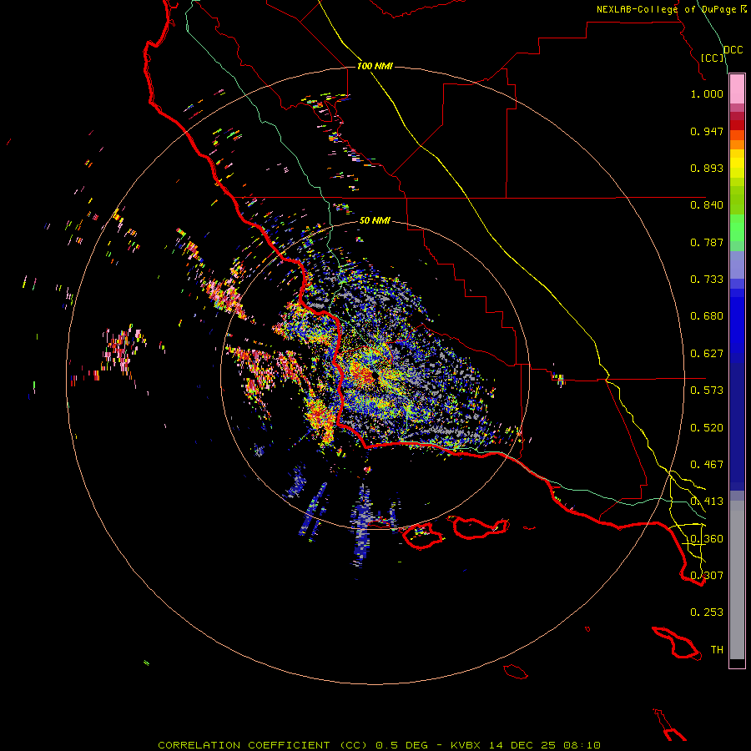Screen dimensions: 751x751
Task: Click the KVBX radar site identifier
Action: (466, 745)
